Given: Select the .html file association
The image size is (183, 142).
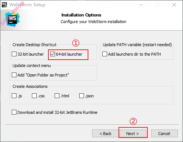Looking at the screenshot, I should tap(57, 96).
